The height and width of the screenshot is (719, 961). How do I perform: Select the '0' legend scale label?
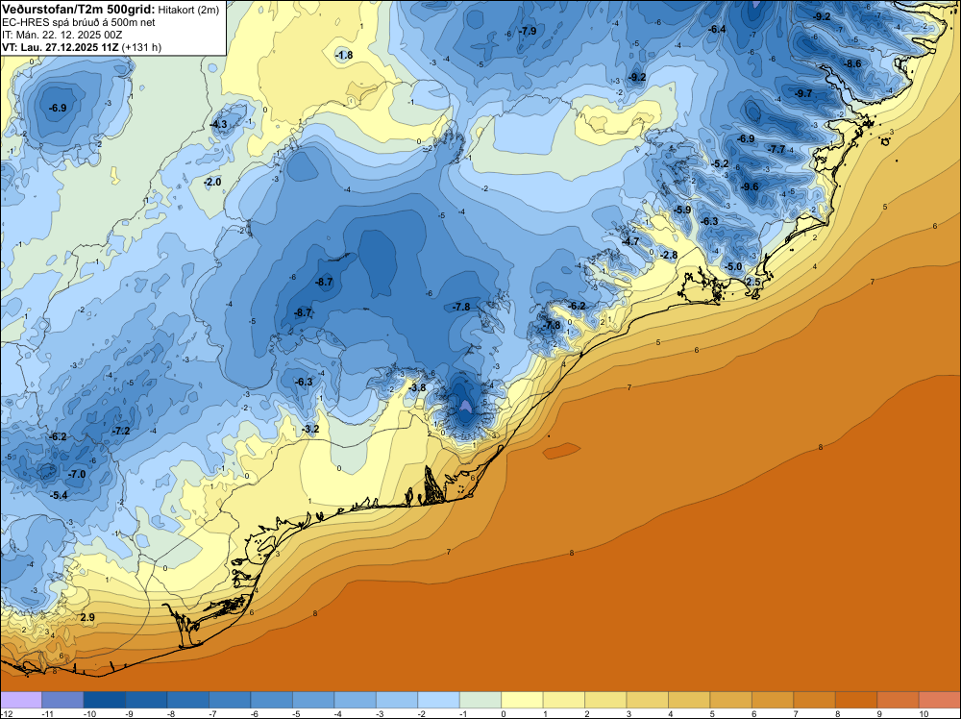[x=504, y=714]
